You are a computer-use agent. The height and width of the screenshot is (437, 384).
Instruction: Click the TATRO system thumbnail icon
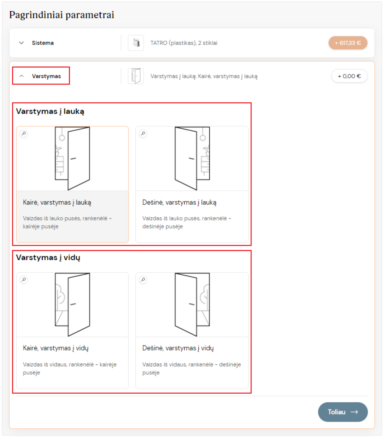(136, 43)
